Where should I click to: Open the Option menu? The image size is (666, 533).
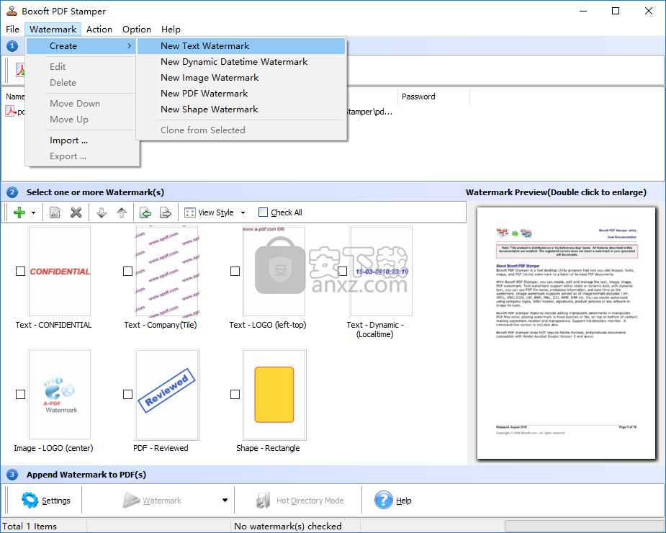point(137,30)
